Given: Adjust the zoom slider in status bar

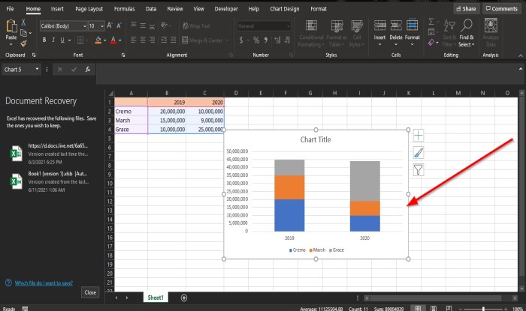Looking at the screenshot, I should point(483,309).
